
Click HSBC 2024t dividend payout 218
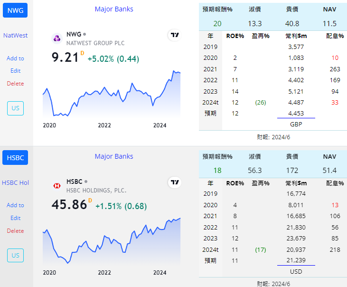pos(335,250)
